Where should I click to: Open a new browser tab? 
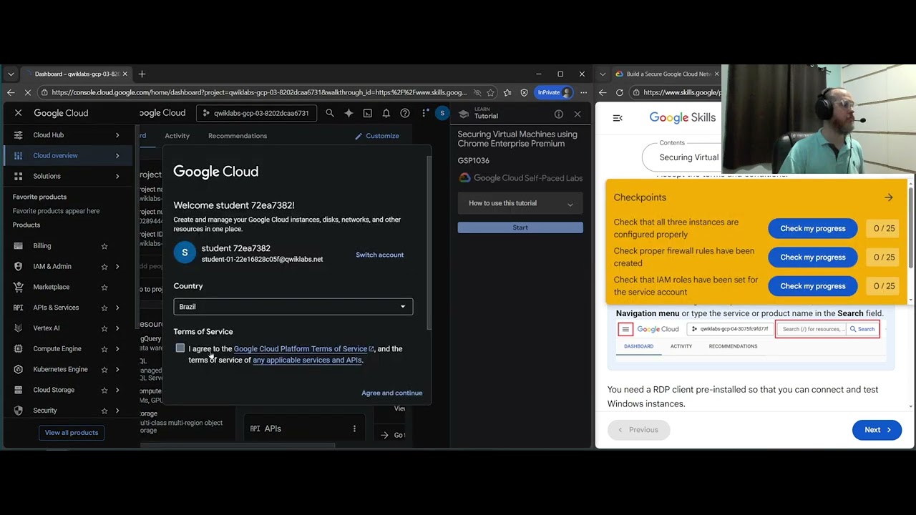(x=142, y=74)
